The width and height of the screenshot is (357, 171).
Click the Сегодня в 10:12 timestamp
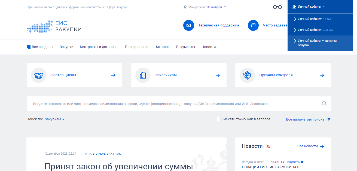click(x=253, y=162)
